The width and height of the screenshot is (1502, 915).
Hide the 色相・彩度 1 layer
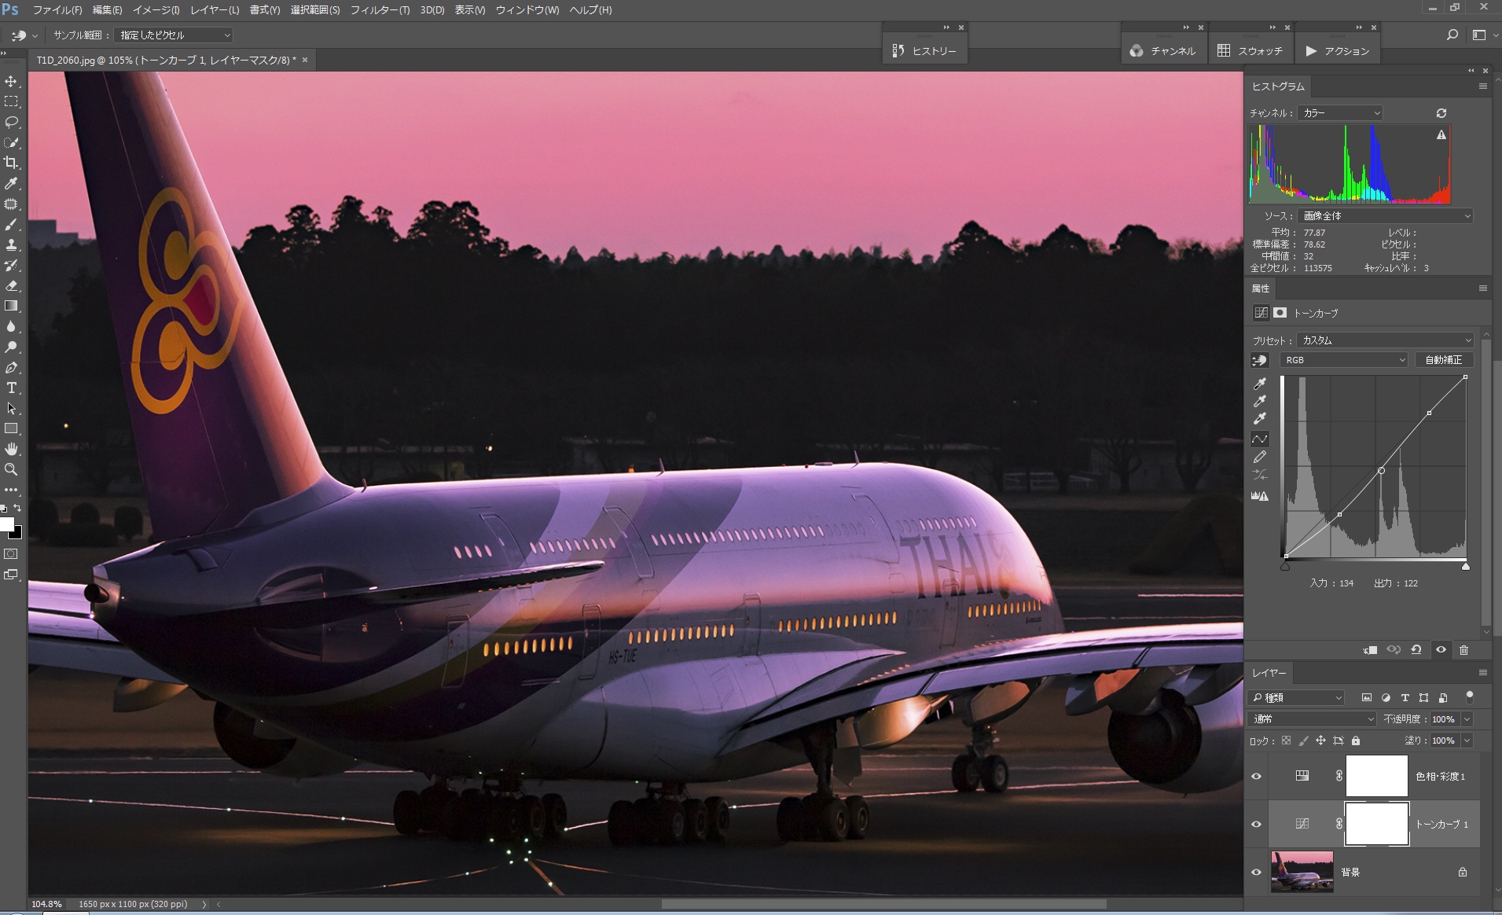tap(1256, 777)
